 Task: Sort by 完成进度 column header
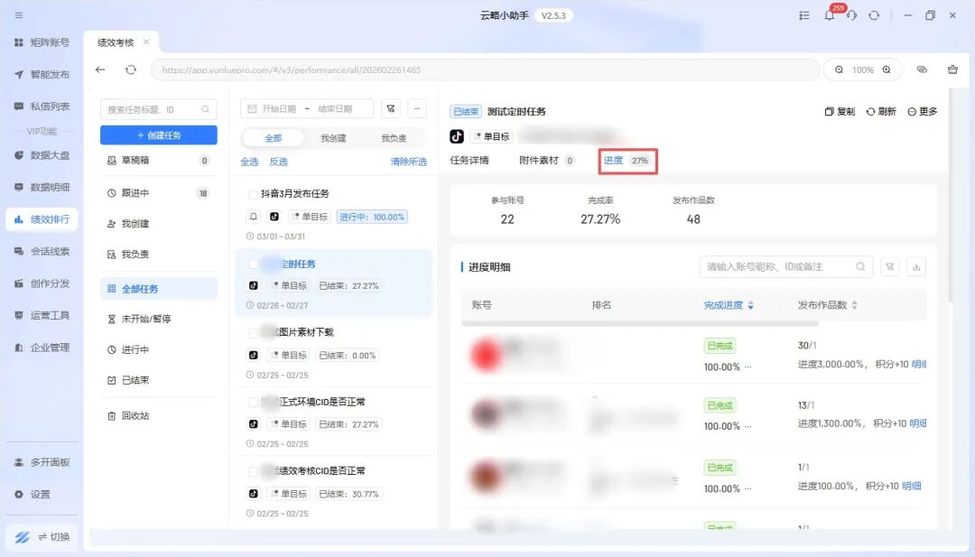(729, 305)
